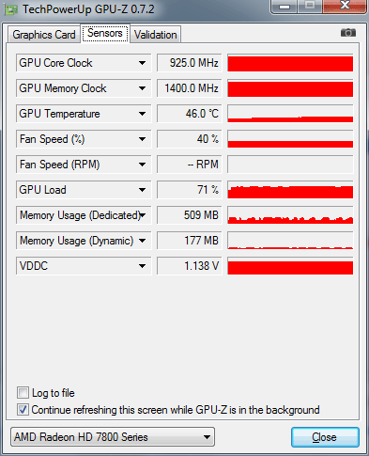The image size is (369, 456).
Task: Open the VDDC sensor options dropdown
Action: [142, 266]
